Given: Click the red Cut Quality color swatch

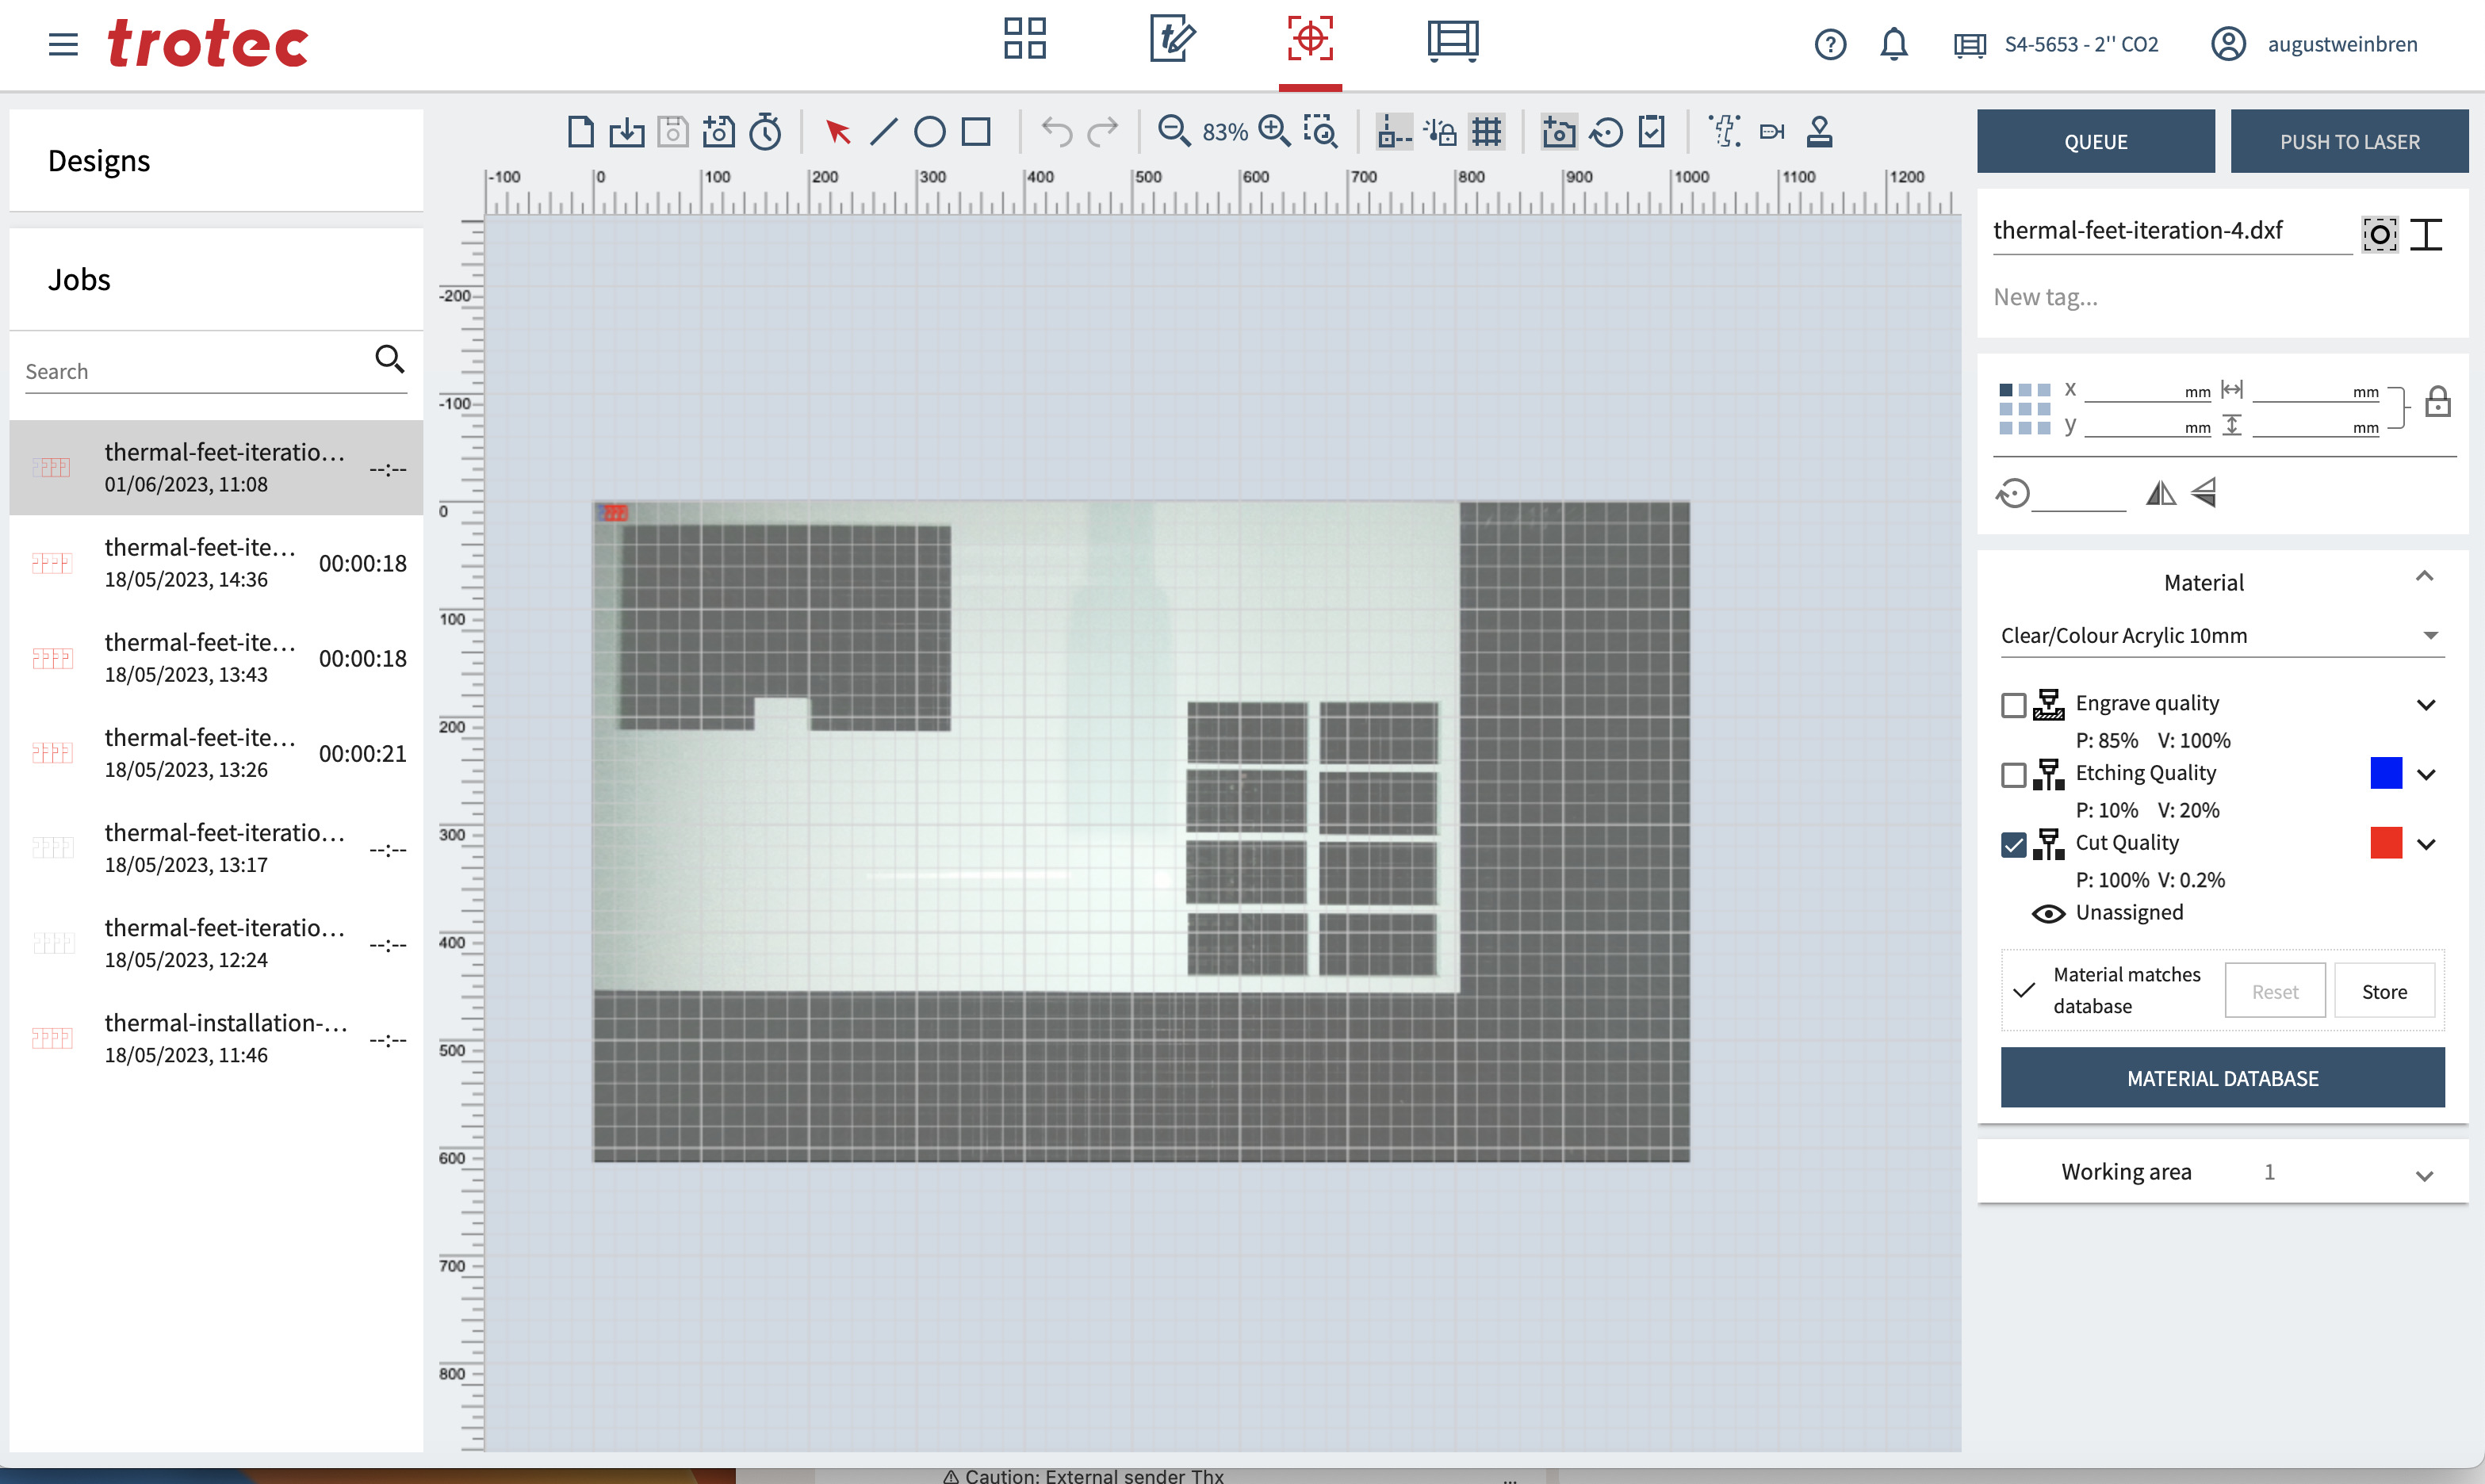Looking at the screenshot, I should click(2385, 843).
